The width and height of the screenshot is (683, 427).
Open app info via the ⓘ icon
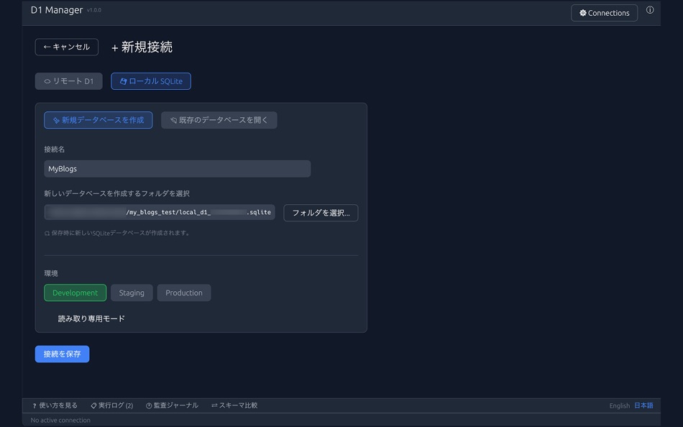click(x=649, y=10)
